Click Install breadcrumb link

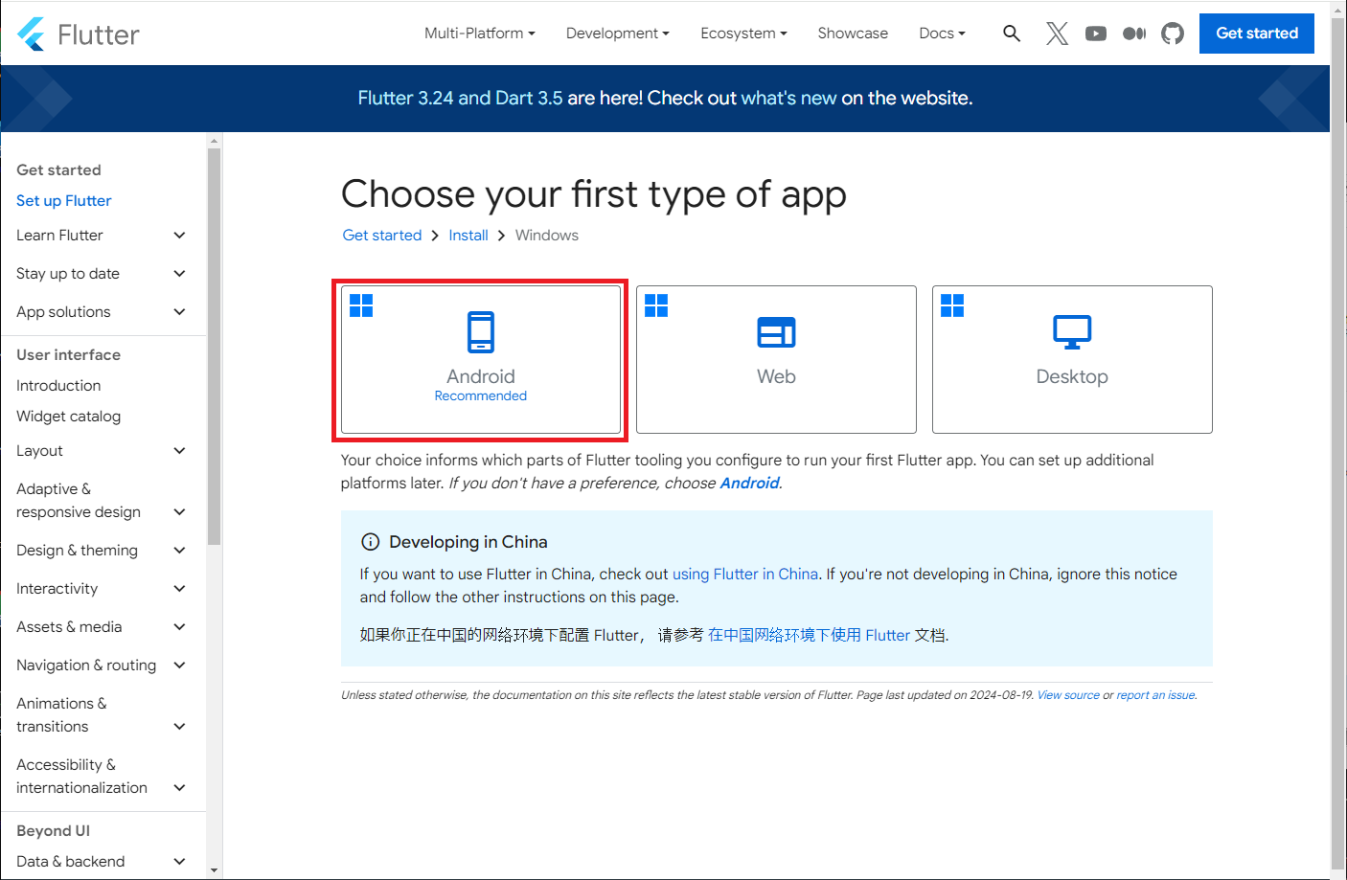point(468,236)
